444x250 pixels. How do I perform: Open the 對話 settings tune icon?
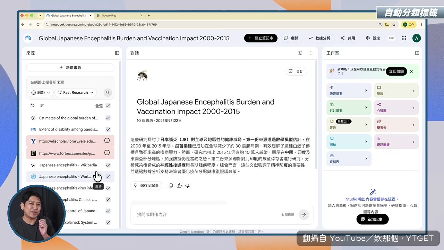(x=300, y=53)
